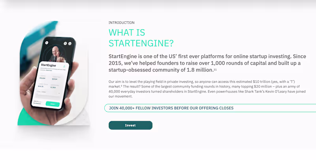The width and height of the screenshot is (316, 160).
Task: Click the "What is StartEngine?" heading
Action: (141, 38)
